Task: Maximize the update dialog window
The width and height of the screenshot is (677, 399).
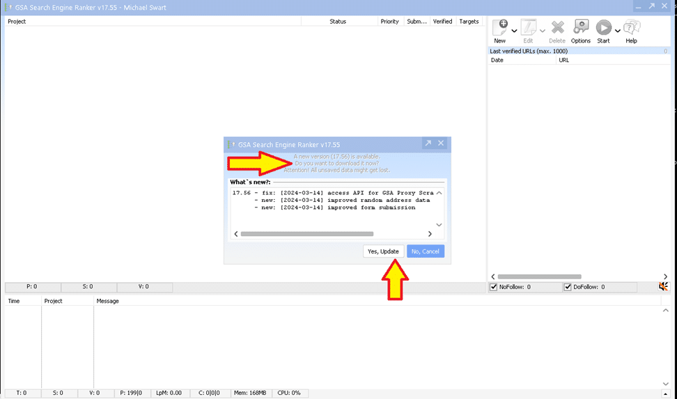Action: (428, 143)
